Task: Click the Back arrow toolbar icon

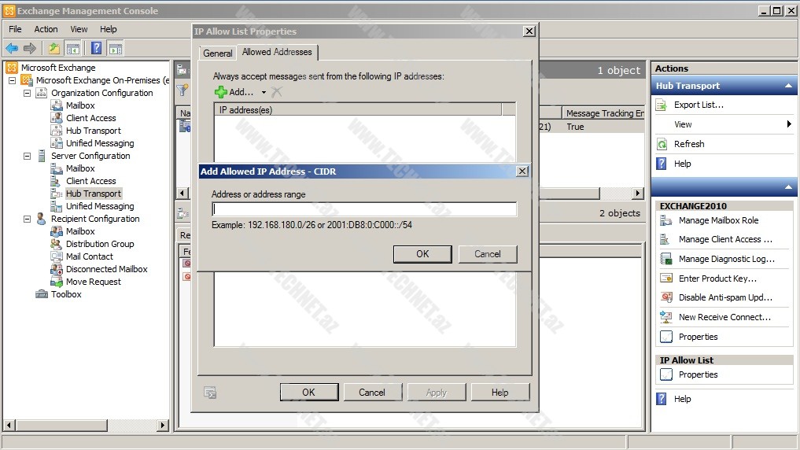Action: (12, 49)
